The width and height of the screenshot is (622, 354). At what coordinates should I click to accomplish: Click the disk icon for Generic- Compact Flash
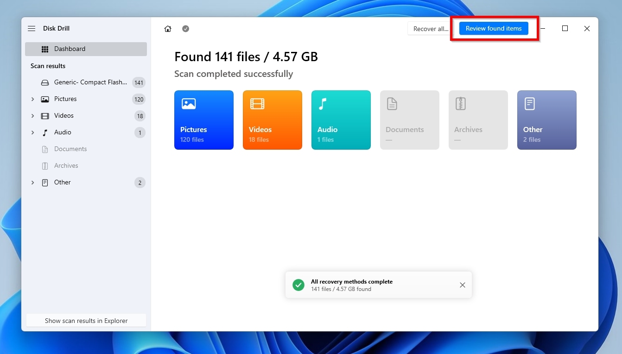click(x=44, y=82)
